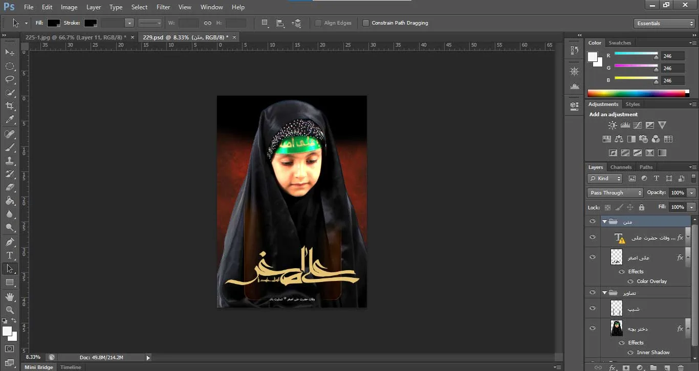Open the Filter menu
This screenshot has width=699, height=371.
tap(163, 7)
